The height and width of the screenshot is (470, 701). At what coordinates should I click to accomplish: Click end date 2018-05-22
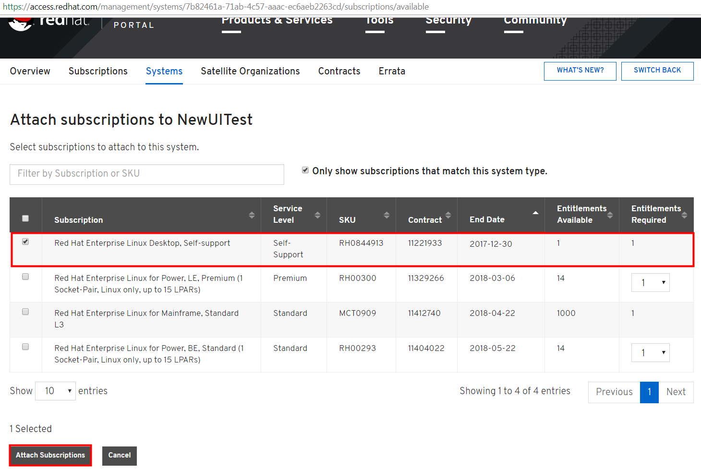[493, 348]
